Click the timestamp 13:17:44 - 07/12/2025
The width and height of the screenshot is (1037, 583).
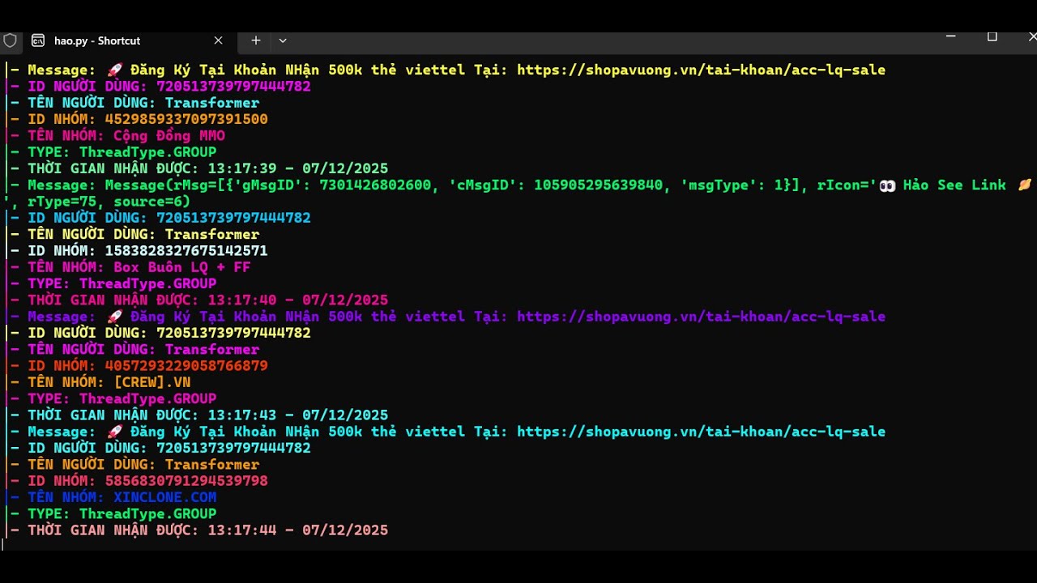tap(298, 530)
